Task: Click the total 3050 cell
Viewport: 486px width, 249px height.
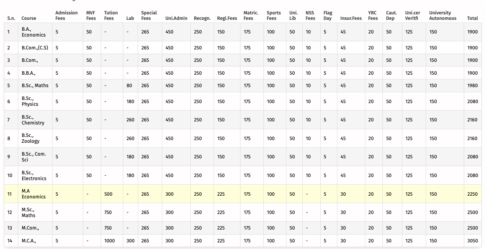Action: click(472, 241)
